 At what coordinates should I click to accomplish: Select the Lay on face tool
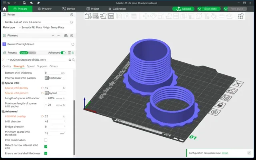coord(168,16)
